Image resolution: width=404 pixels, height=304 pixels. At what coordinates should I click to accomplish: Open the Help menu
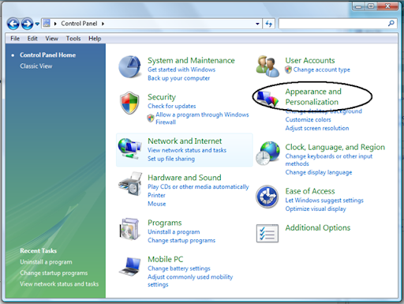(95, 39)
